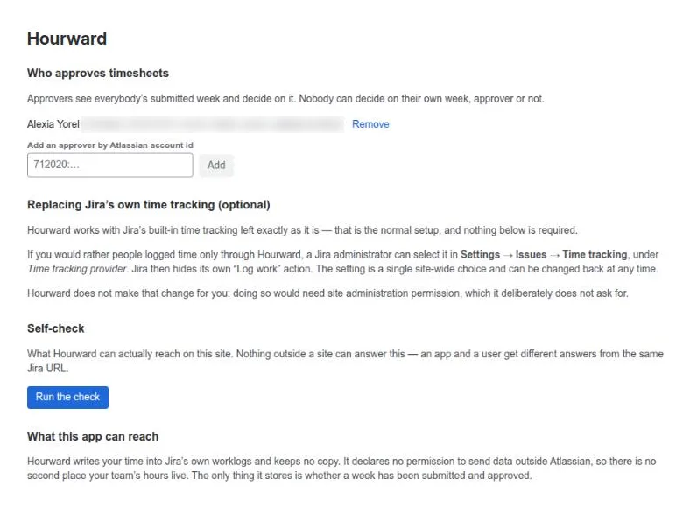Click the Self-check section heading
The height and width of the screenshot is (508, 690).
(55, 328)
